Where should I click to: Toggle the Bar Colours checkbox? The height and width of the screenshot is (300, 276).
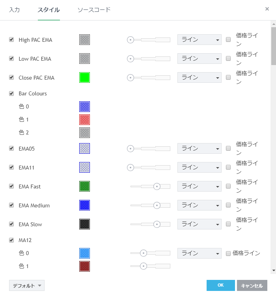coord(11,93)
